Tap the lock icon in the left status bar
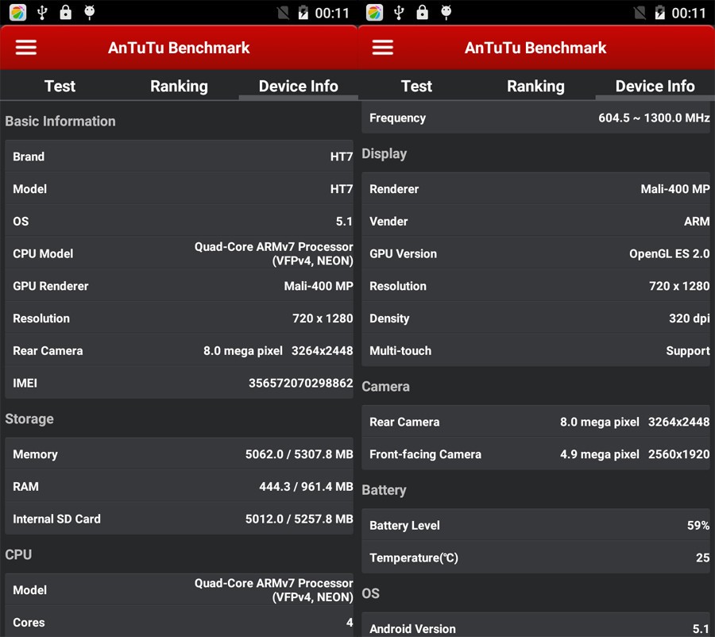 point(66,12)
